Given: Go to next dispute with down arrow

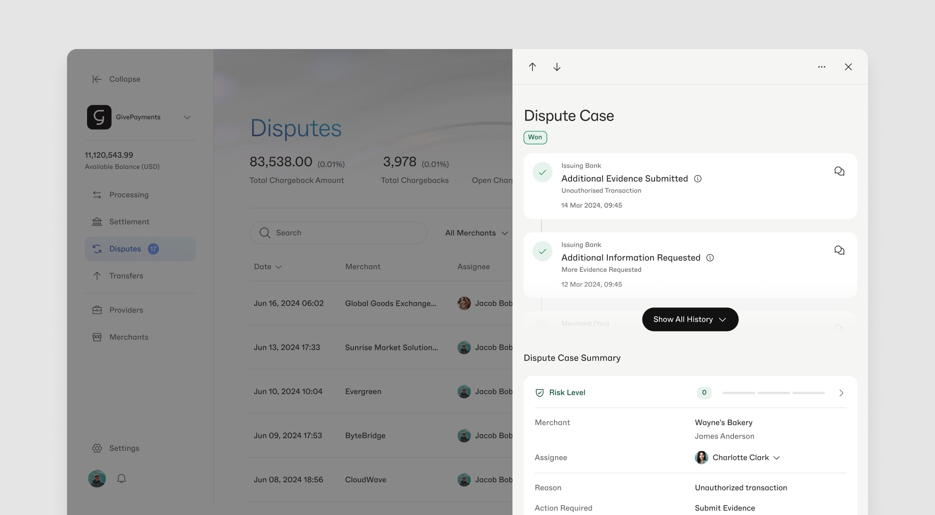Looking at the screenshot, I should pyautogui.click(x=557, y=67).
